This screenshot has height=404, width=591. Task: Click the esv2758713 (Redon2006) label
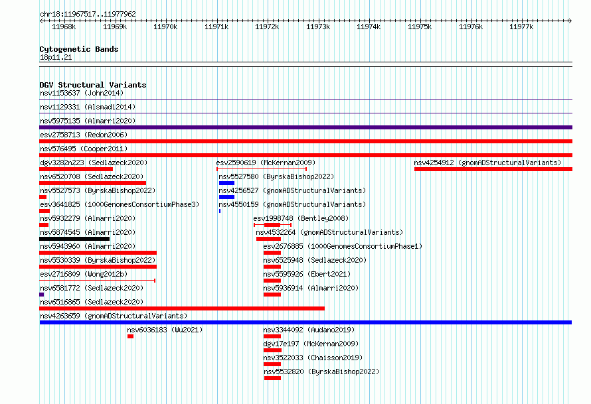(84, 135)
